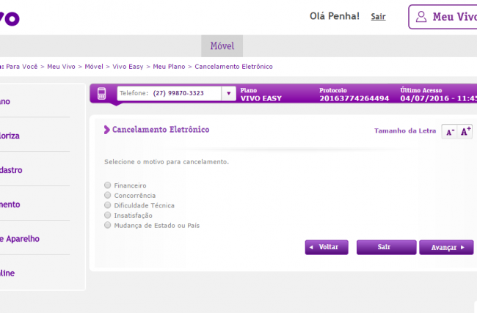Click Cancelamento Eletrônico breadcrumb

click(x=233, y=67)
